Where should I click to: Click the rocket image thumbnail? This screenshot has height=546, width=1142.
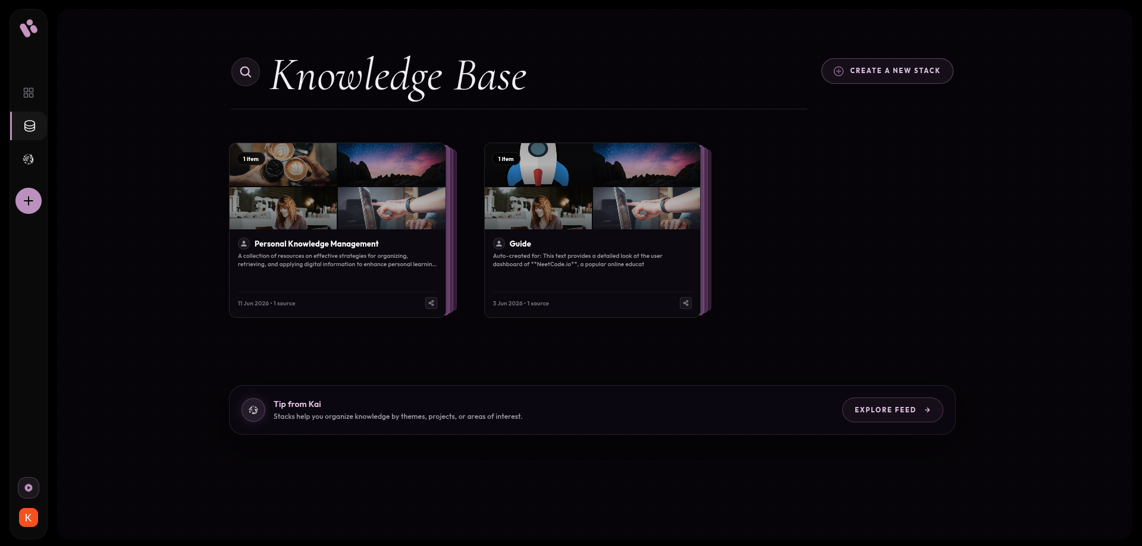click(538, 165)
